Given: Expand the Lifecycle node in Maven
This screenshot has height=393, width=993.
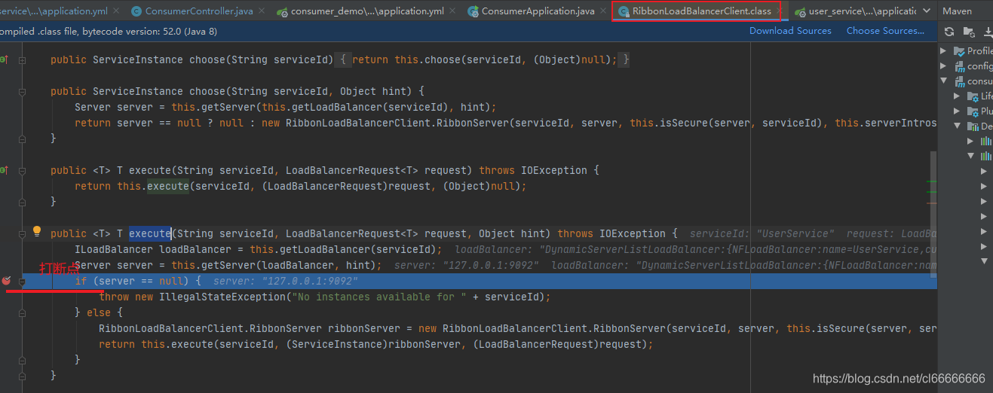Looking at the screenshot, I should (957, 96).
